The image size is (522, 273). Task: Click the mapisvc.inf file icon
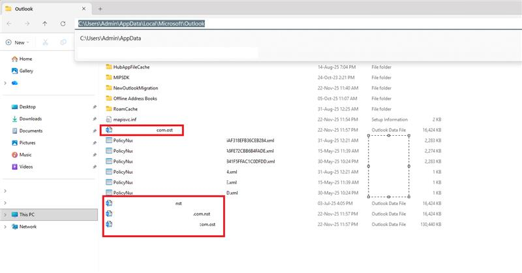pyautogui.click(x=108, y=120)
